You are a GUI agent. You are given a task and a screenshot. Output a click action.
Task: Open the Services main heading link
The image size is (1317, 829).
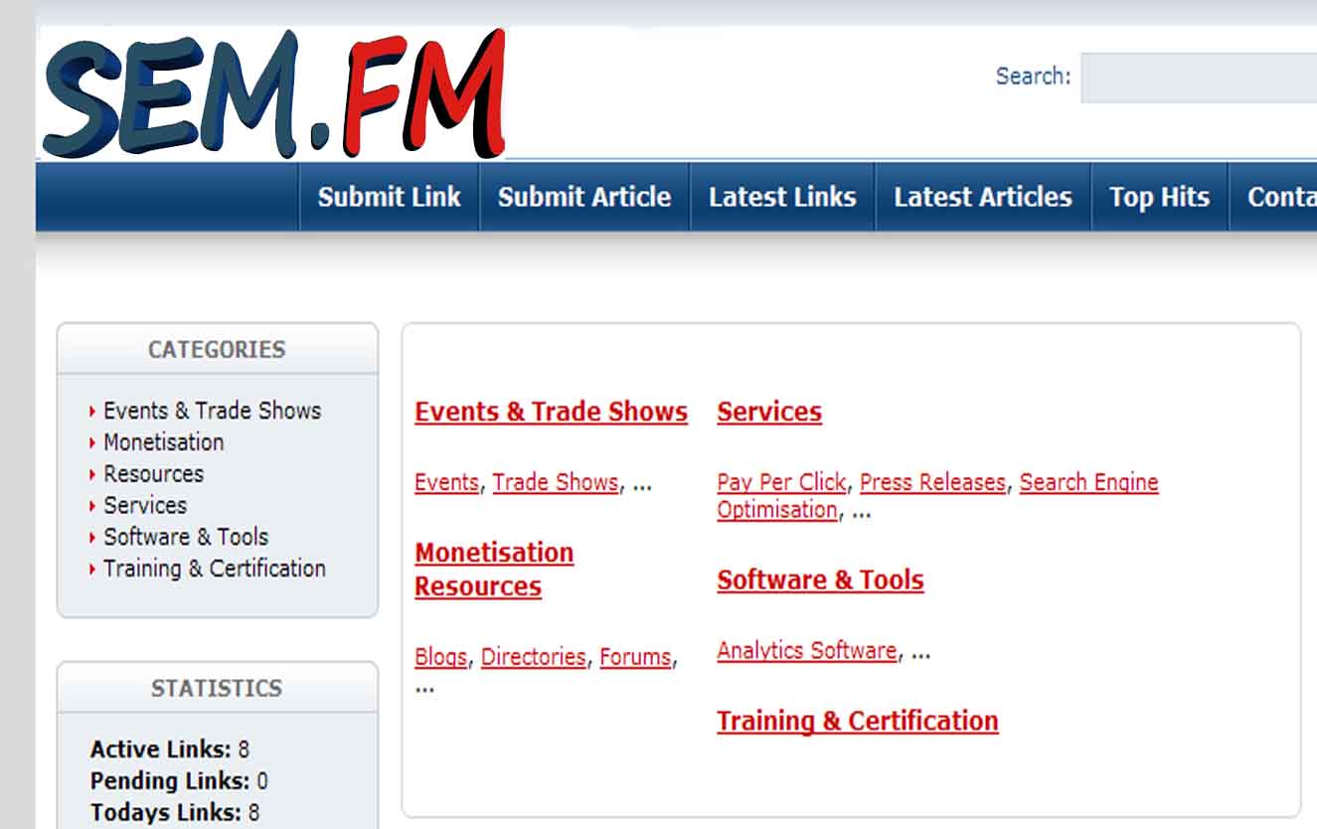click(x=769, y=412)
